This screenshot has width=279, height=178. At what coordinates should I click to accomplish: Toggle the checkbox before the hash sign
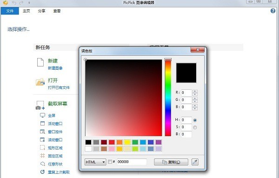110,162
